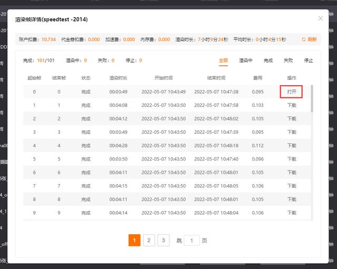Click the 渲染时长 column header
This screenshot has height=269, width=337.
118,78
